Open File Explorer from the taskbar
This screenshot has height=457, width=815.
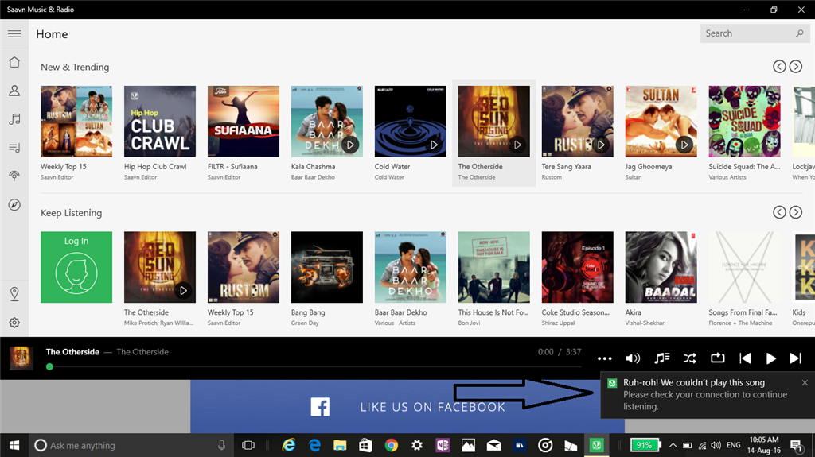pos(340,445)
